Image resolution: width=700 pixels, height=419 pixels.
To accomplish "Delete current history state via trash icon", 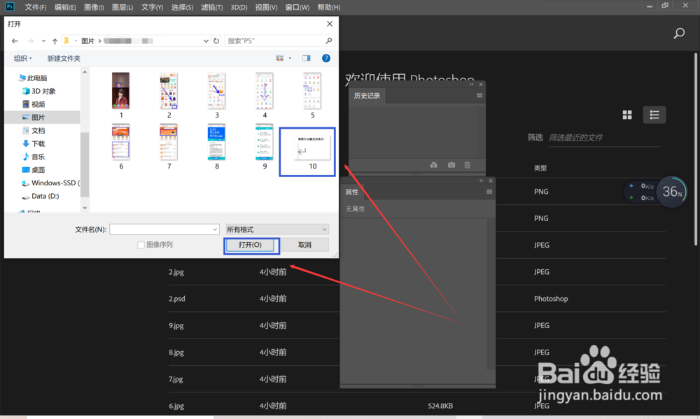I will coord(467,165).
